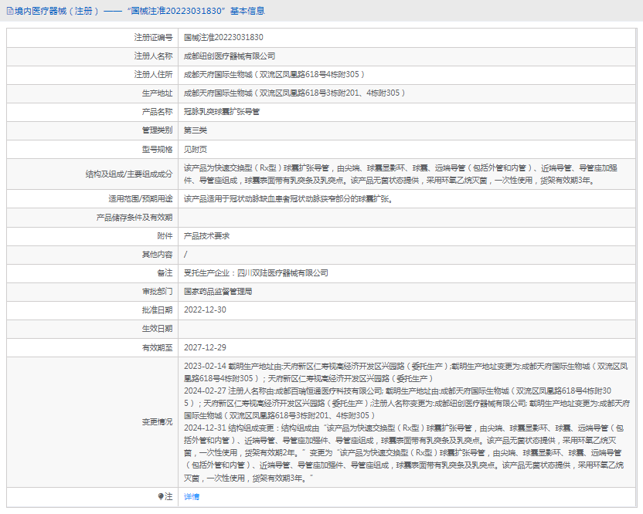Screen dimensions: 643x514
Task: Click the 型号规格 label
Action: [157, 150]
